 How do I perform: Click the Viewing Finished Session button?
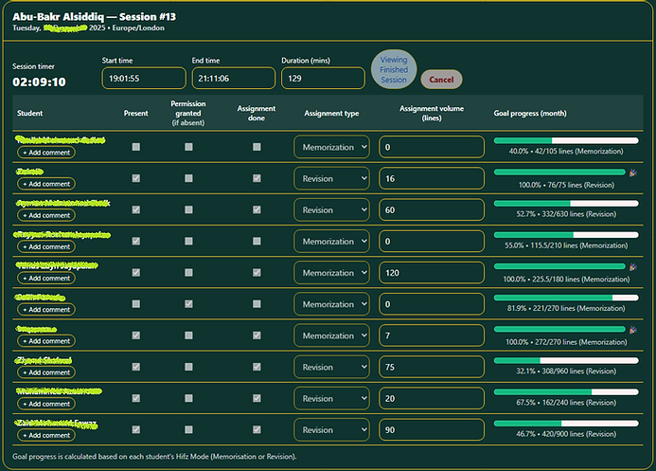point(394,71)
